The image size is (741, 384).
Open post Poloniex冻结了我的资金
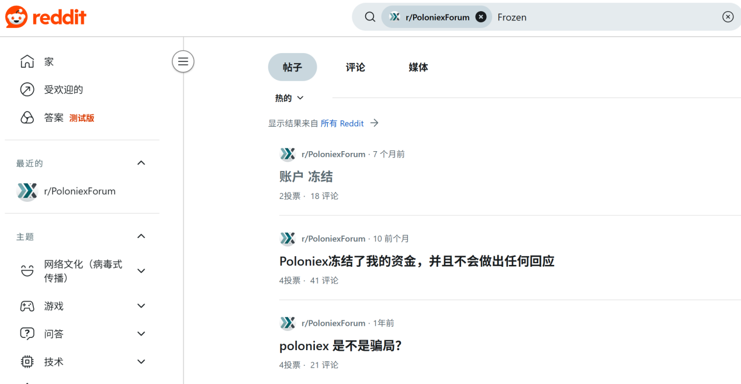(417, 261)
